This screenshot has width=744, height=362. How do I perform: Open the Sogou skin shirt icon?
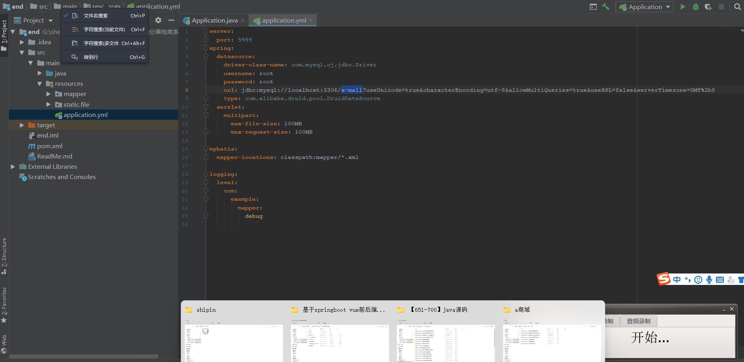[741, 280]
